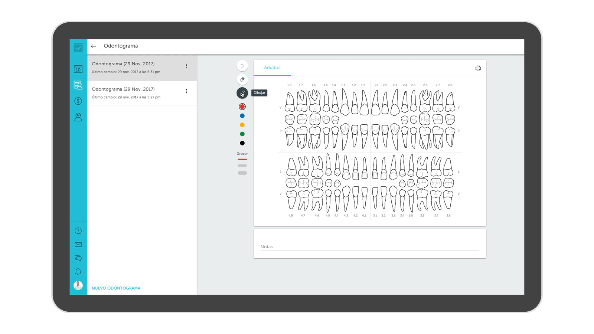Click the Odontograma page title

tap(121, 46)
